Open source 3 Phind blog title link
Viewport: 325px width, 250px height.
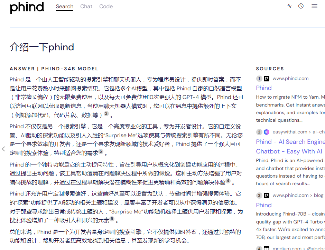click(264, 205)
